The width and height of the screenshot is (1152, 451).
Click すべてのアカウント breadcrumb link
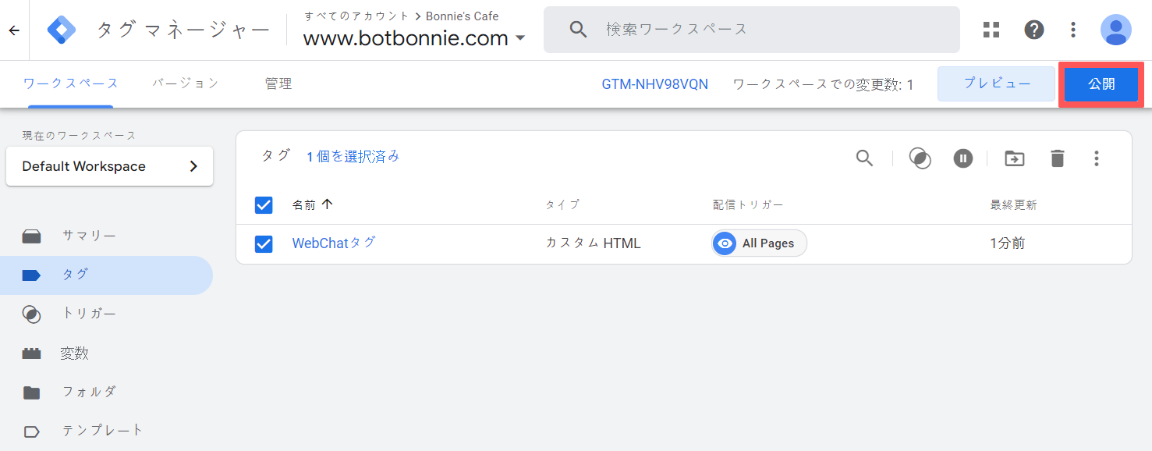click(x=356, y=16)
